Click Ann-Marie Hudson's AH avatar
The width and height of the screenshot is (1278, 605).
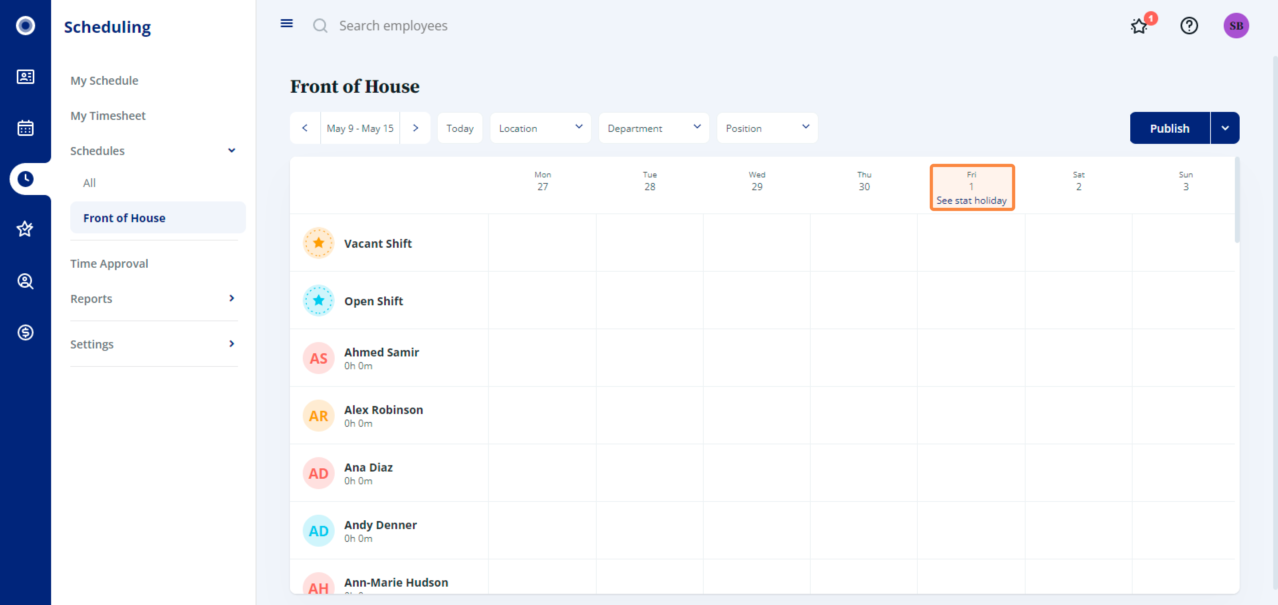319,584
